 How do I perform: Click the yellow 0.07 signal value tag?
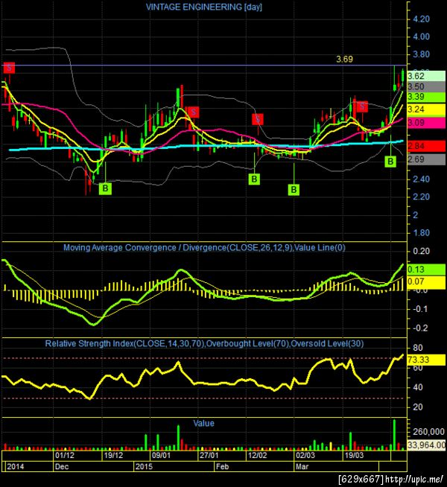[x=426, y=281]
